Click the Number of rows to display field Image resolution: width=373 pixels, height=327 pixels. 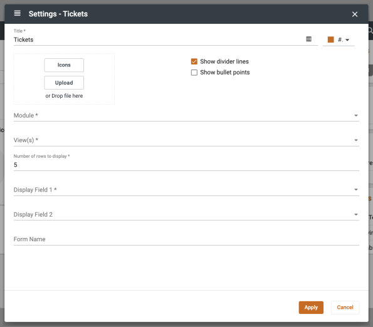point(186,165)
